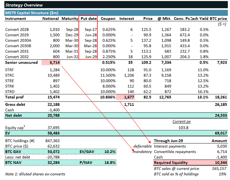Click the Put date column header
230x180 pixels.
[89, 19]
